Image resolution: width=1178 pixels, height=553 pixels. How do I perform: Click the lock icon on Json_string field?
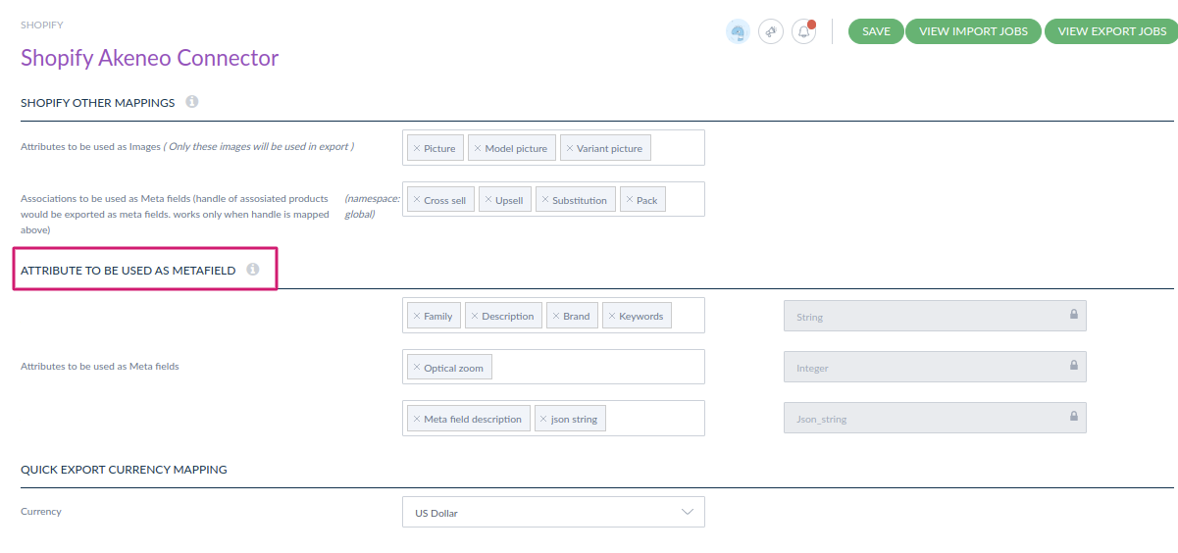[1073, 418]
